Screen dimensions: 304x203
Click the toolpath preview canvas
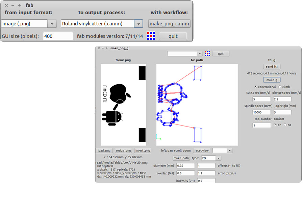[x=197, y=105]
